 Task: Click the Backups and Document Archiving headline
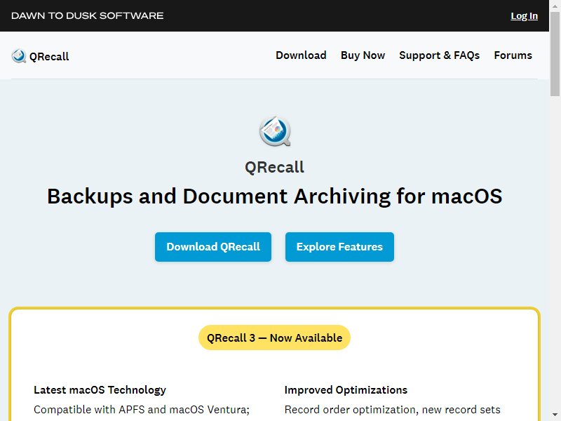coord(274,196)
